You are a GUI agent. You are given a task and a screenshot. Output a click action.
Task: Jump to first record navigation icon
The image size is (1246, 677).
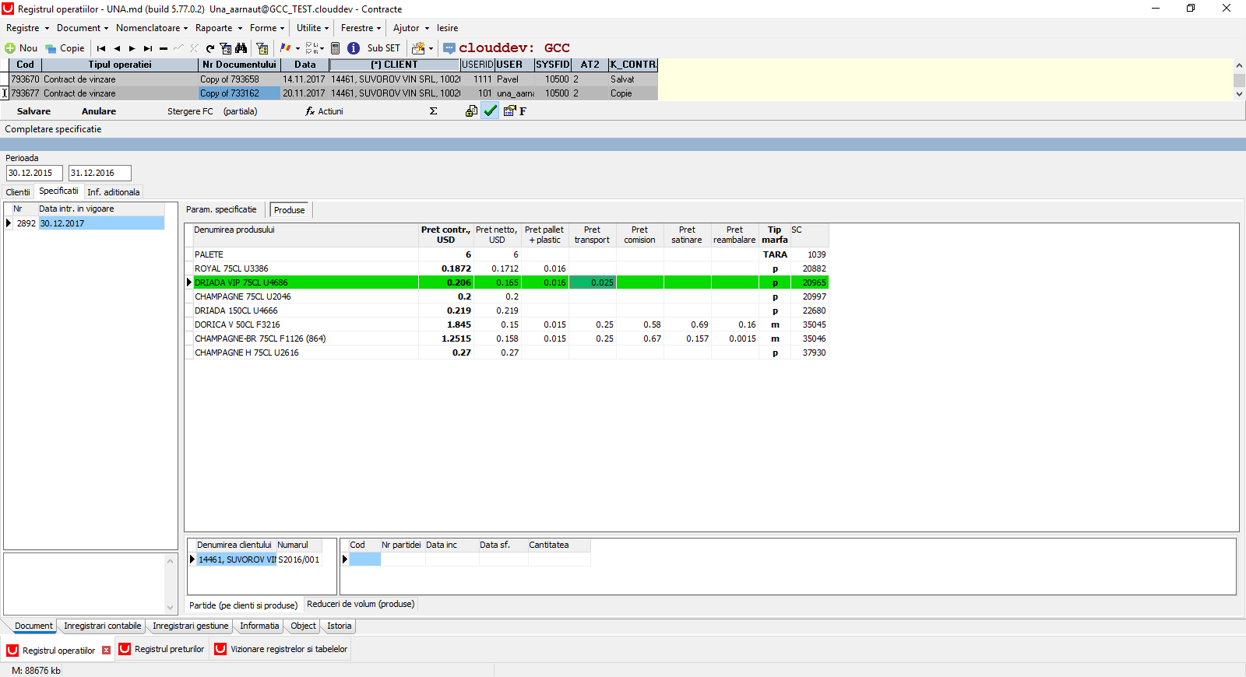click(101, 48)
